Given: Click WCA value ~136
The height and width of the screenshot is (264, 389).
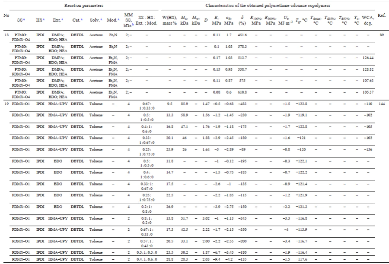Looking at the screenshot, I should click(368, 150).
